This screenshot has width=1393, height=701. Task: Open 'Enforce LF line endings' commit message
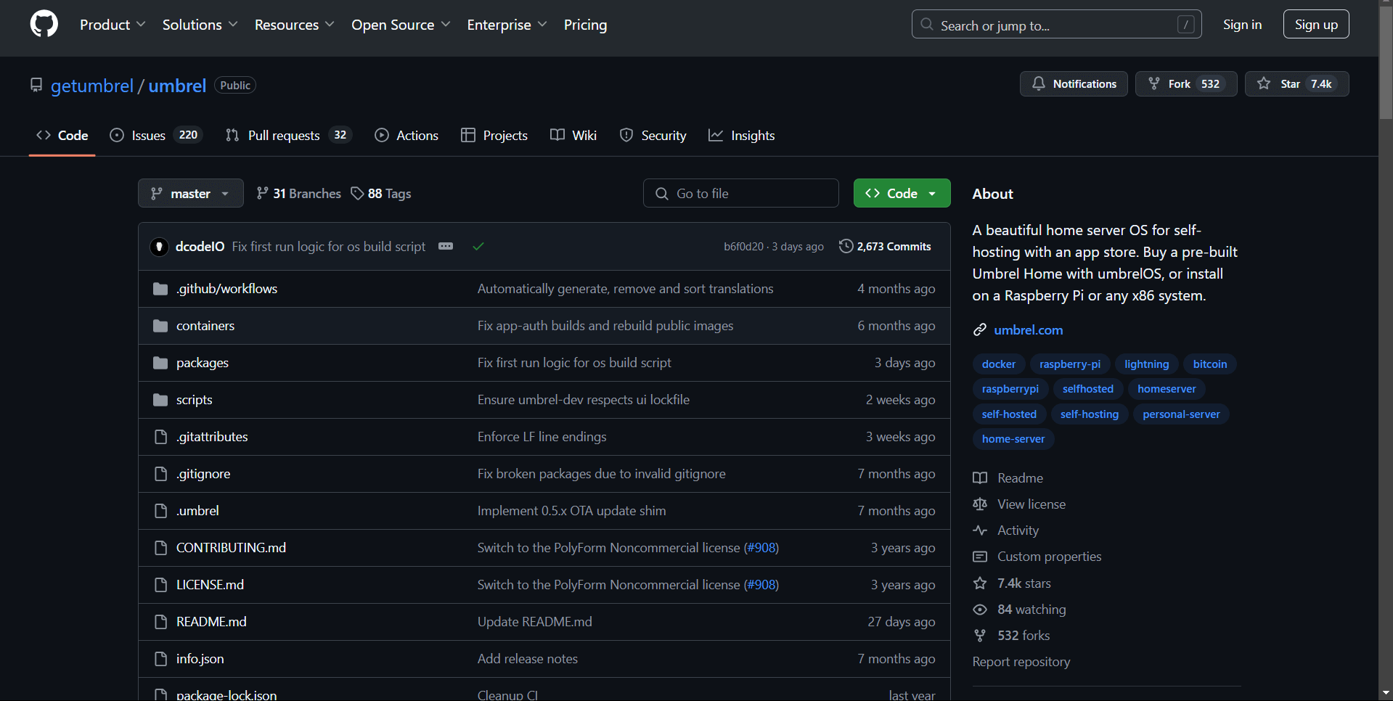[x=542, y=437]
